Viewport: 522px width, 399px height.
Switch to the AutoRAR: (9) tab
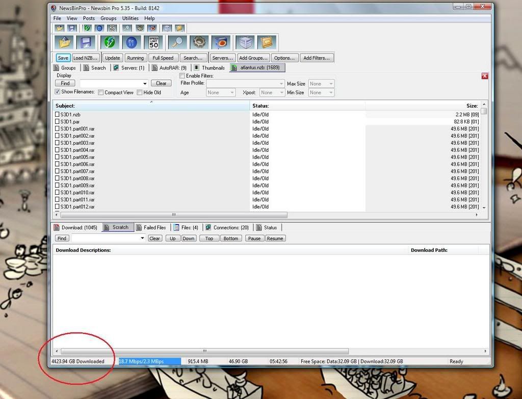pyautogui.click(x=169, y=68)
